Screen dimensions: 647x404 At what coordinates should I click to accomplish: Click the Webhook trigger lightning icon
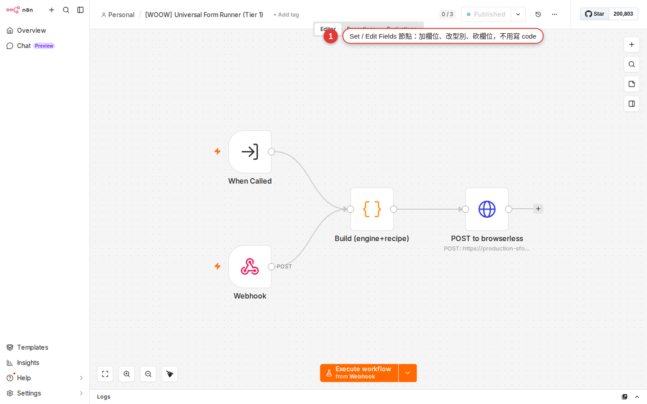point(217,267)
